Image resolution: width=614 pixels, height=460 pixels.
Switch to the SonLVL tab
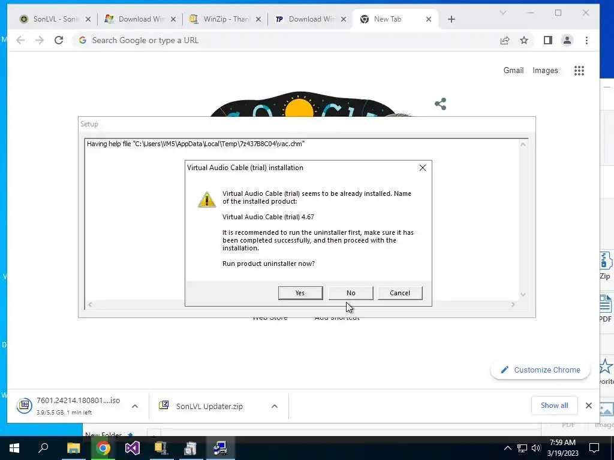(54, 19)
